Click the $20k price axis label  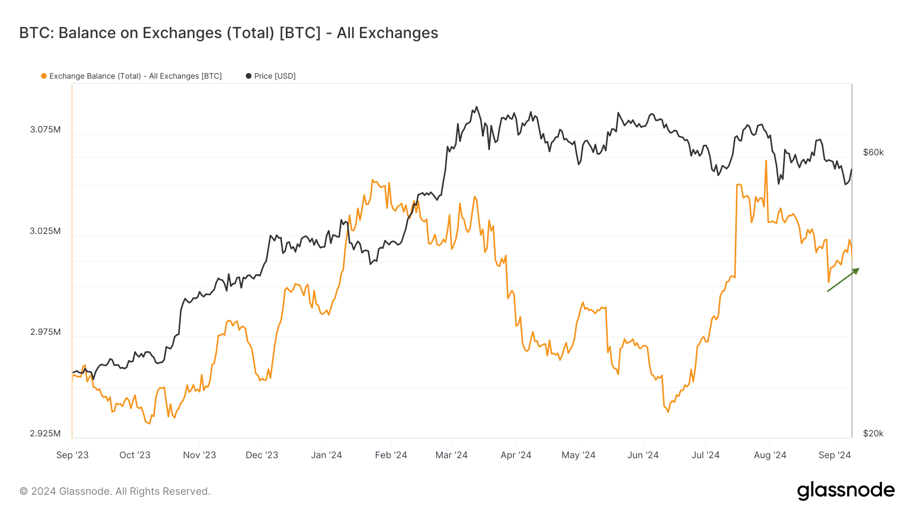pyautogui.click(x=873, y=433)
